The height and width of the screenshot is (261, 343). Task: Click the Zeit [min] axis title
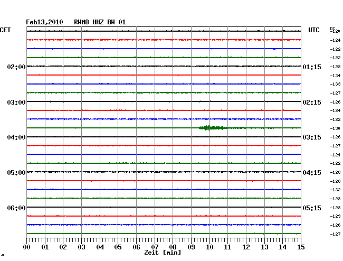pos(163,253)
